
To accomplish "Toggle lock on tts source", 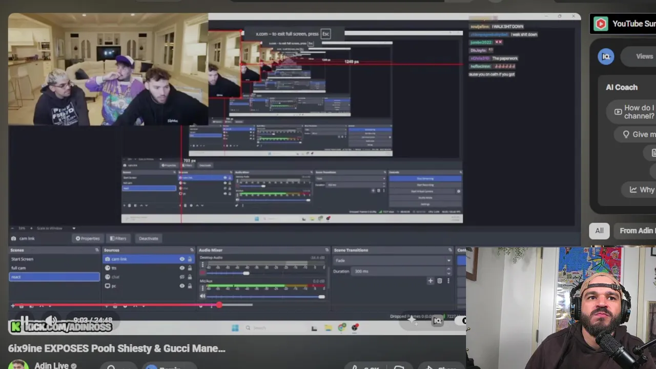I will (190, 268).
